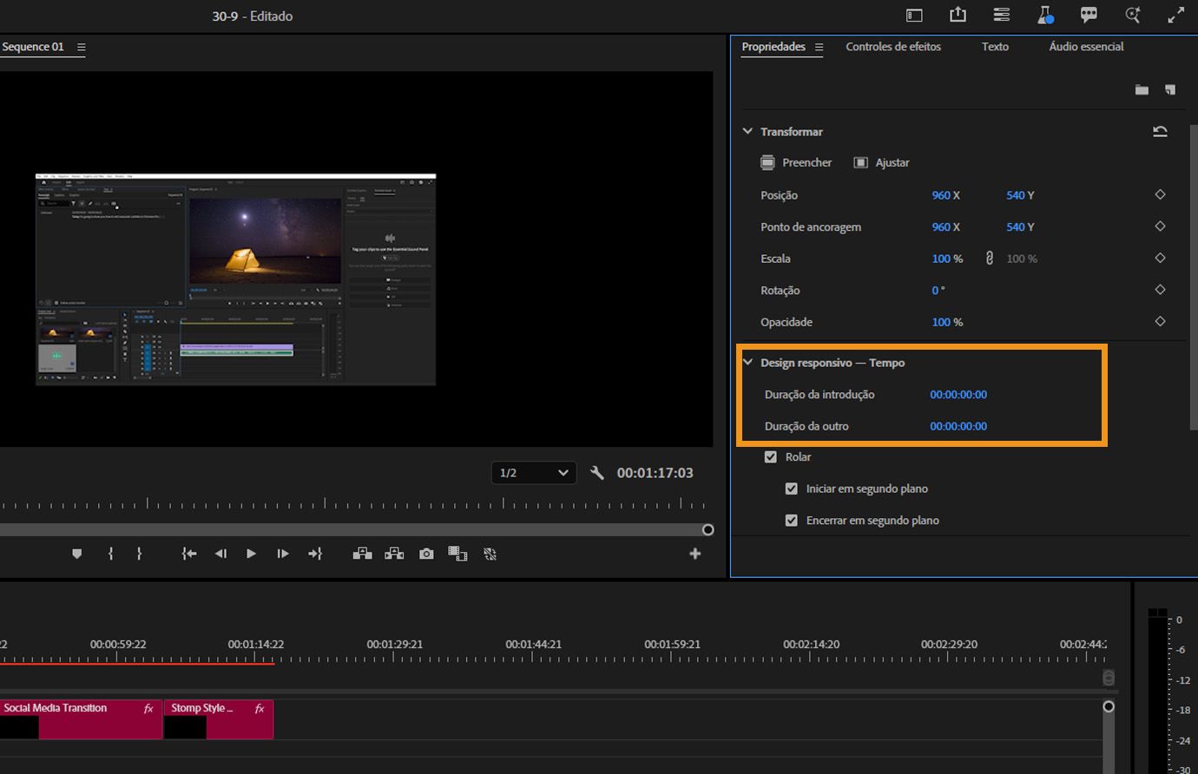Open the Áudio essencial tab
This screenshot has height=774, width=1198.
point(1085,47)
